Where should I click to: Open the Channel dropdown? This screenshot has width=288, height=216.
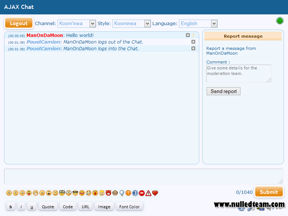(x=77, y=24)
